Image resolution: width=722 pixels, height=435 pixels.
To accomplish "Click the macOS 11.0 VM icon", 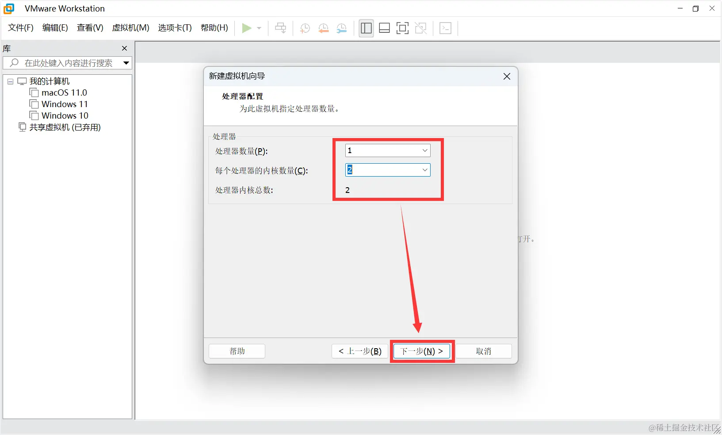I will 34,92.
